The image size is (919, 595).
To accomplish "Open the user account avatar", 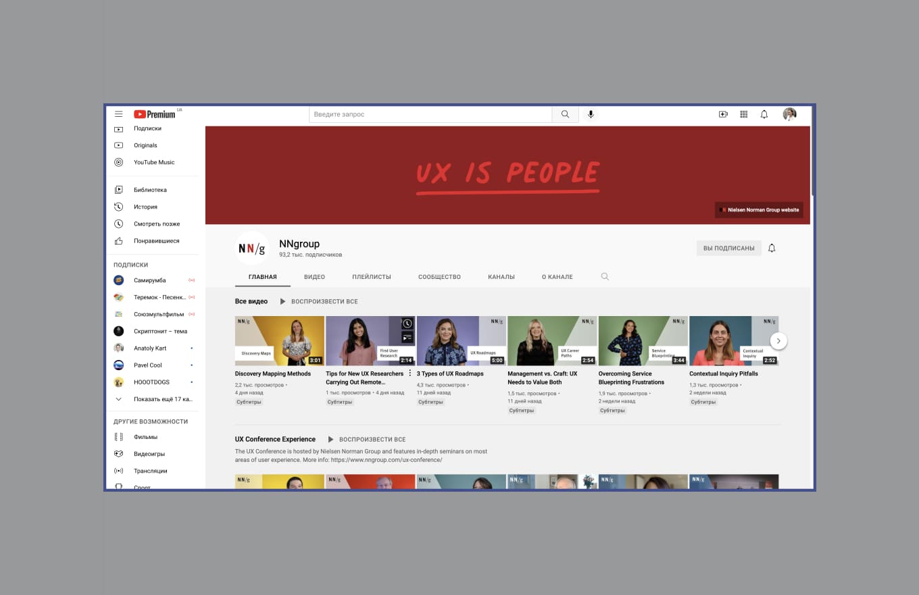I will pyautogui.click(x=789, y=115).
